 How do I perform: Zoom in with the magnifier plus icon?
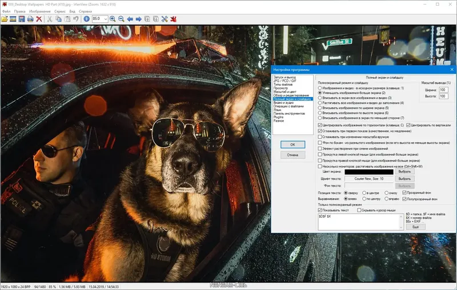coord(113,19)
